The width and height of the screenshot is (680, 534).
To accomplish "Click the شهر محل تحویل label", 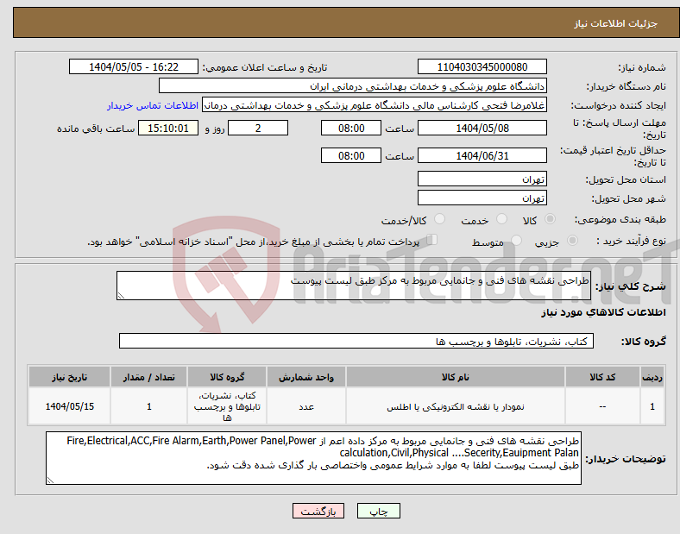I will (629, 199).
